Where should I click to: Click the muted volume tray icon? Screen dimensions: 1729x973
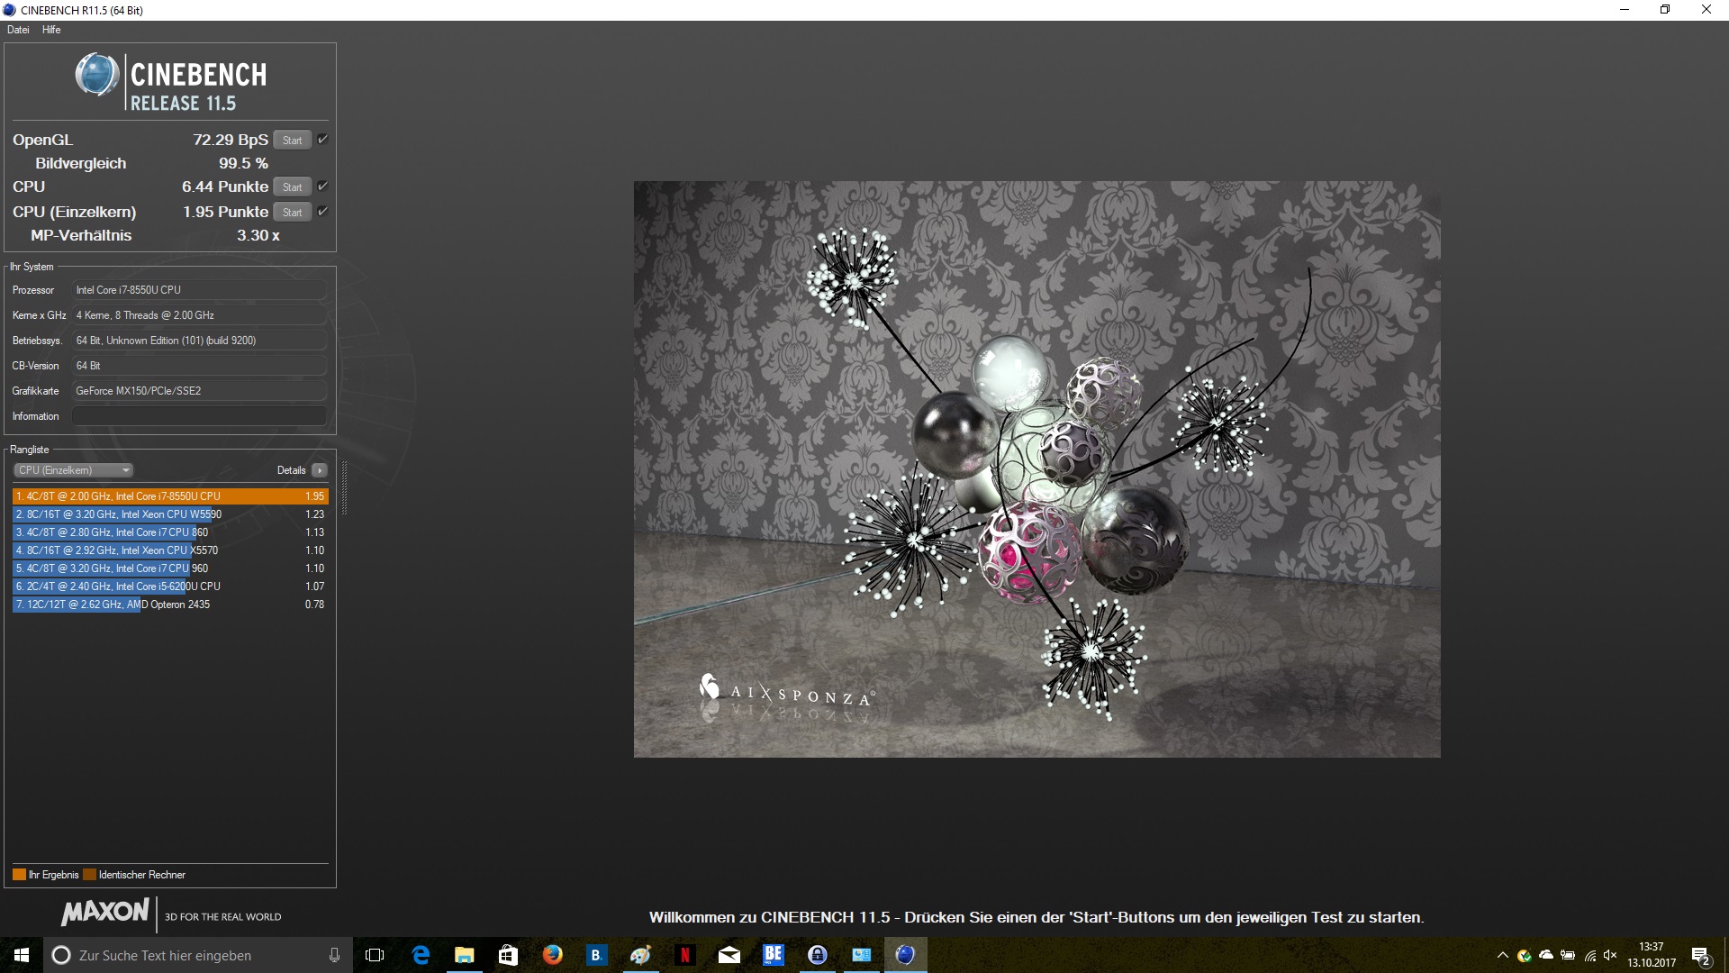1611,955
